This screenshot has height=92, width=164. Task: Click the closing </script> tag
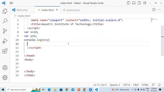(x=34, y=48)
